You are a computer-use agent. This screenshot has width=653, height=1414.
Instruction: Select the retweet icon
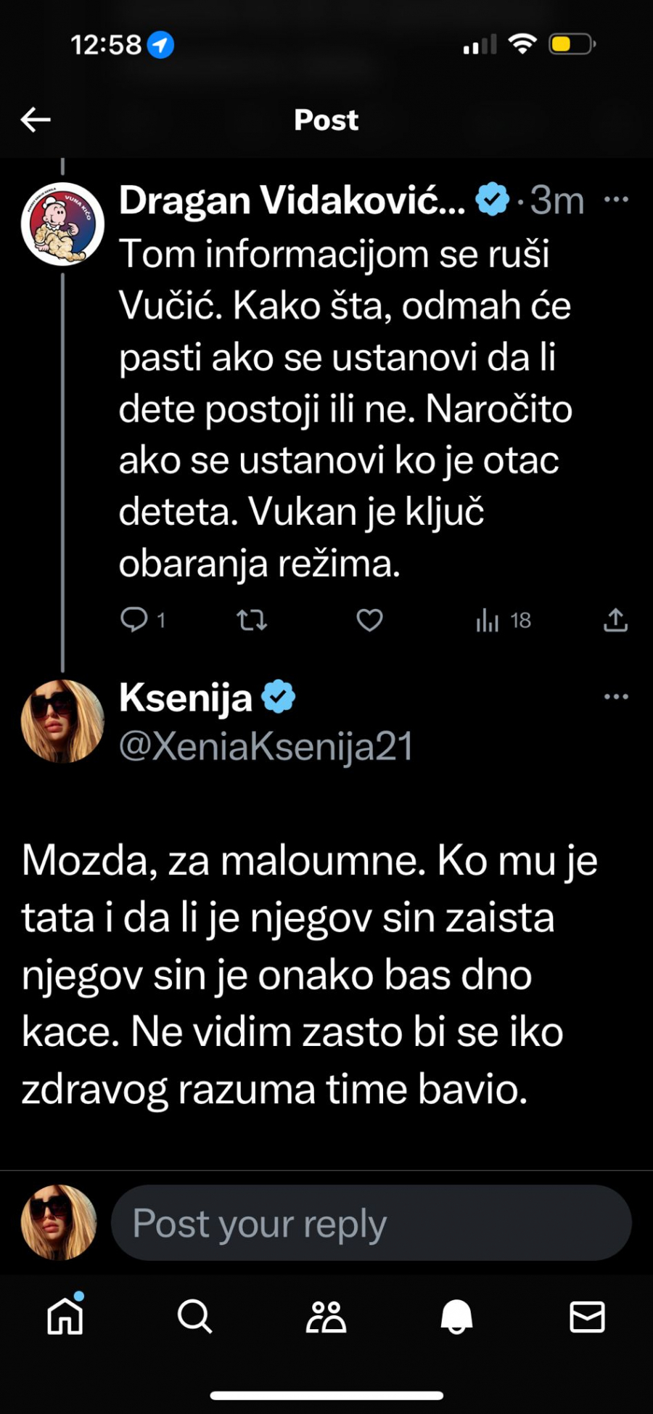(x=250, y=620)
